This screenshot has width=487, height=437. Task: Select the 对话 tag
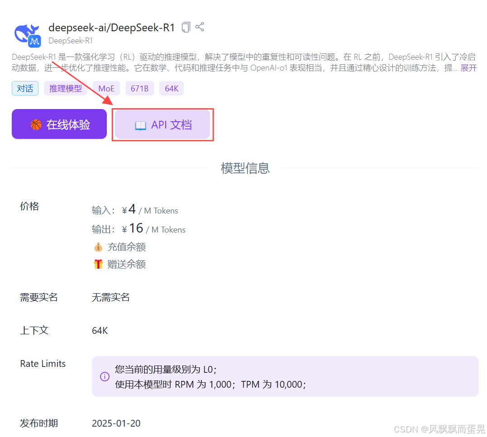pos(25,89)
